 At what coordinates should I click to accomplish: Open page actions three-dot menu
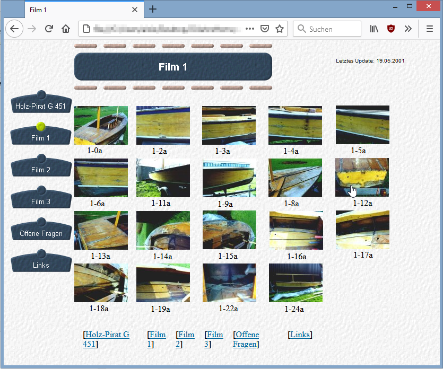pyautogui.click(x=250, y=29)
